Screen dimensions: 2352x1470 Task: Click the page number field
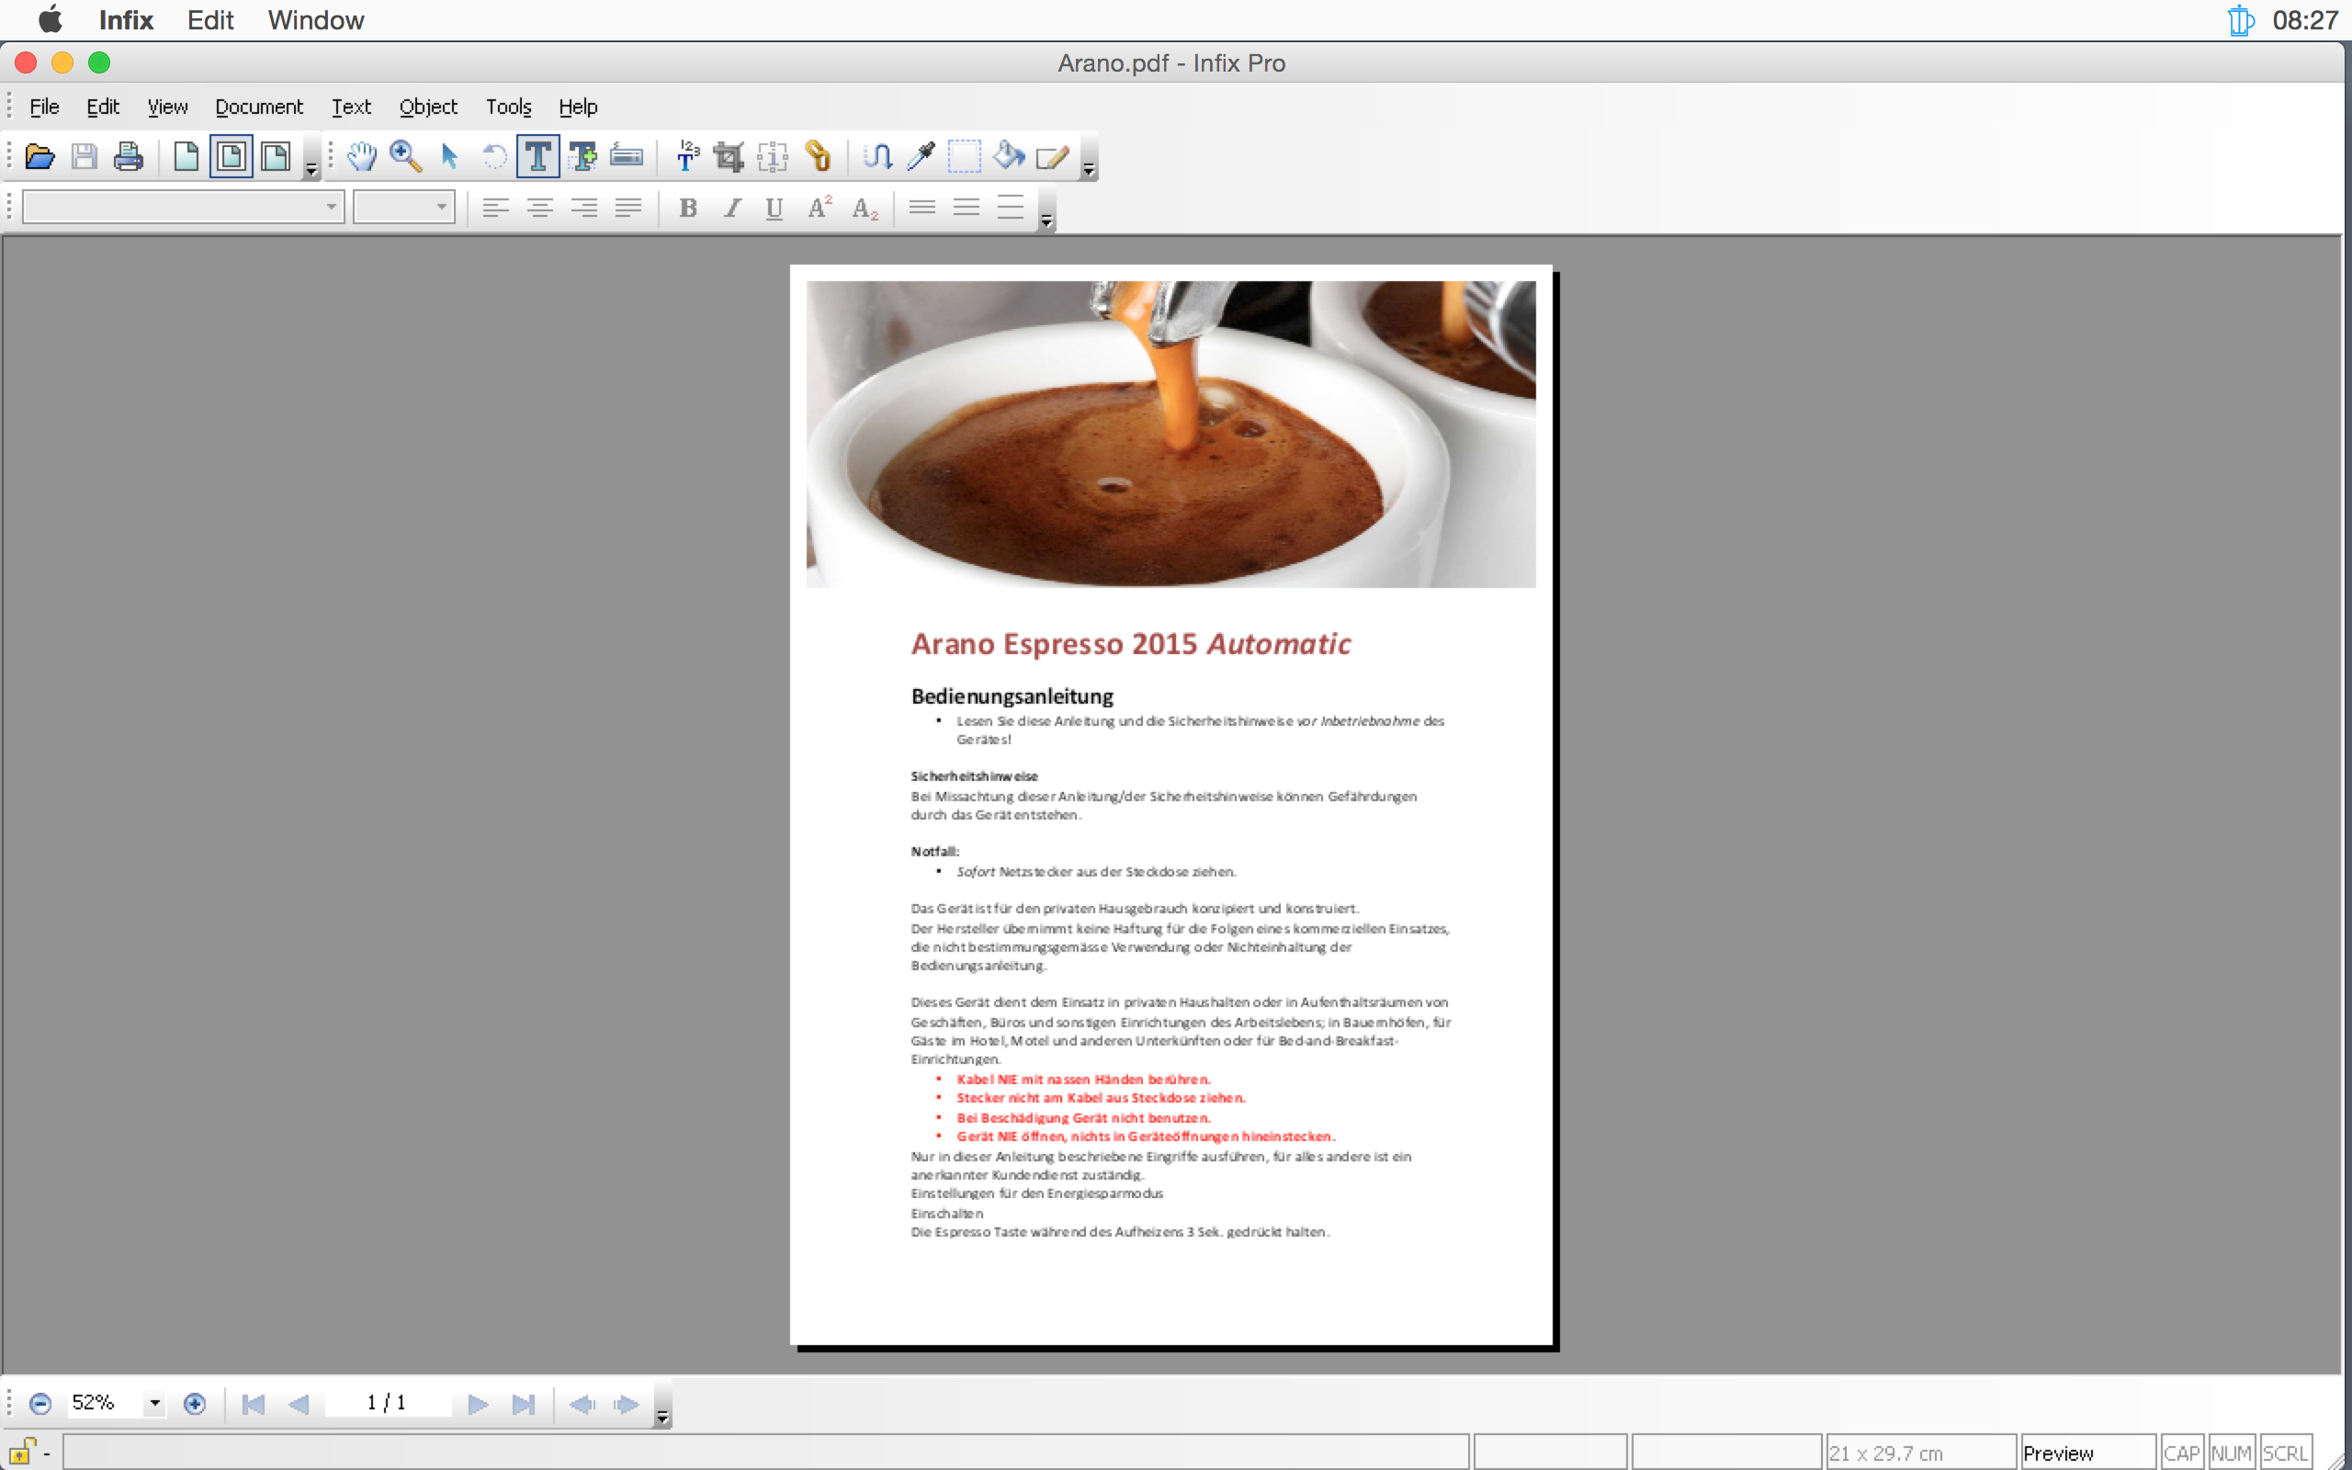(387, 1403)
